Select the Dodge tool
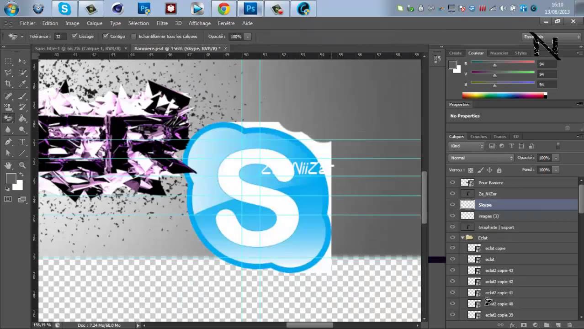The height and width of the screenshot is (329, 584). [22, 130]
